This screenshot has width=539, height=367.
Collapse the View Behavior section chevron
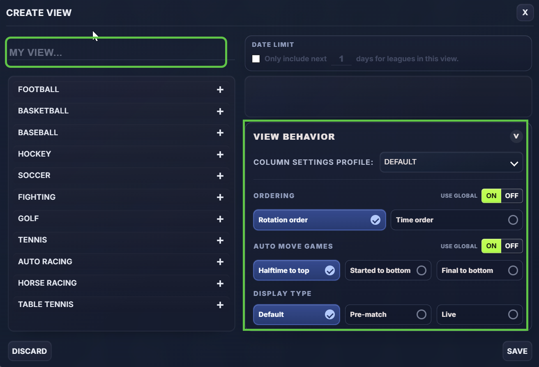[x=516, y=136]
